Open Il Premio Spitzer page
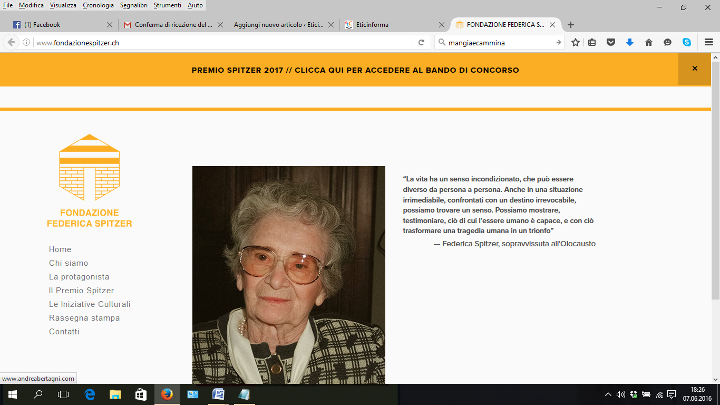The width and height of the screenshot is (720, 405). click(x=81, y=291)
